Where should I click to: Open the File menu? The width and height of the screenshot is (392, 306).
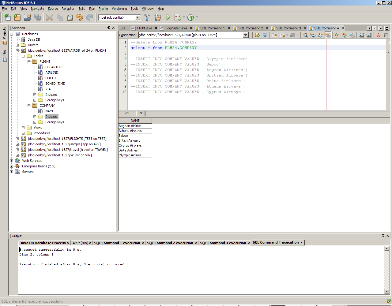point(4,9)
